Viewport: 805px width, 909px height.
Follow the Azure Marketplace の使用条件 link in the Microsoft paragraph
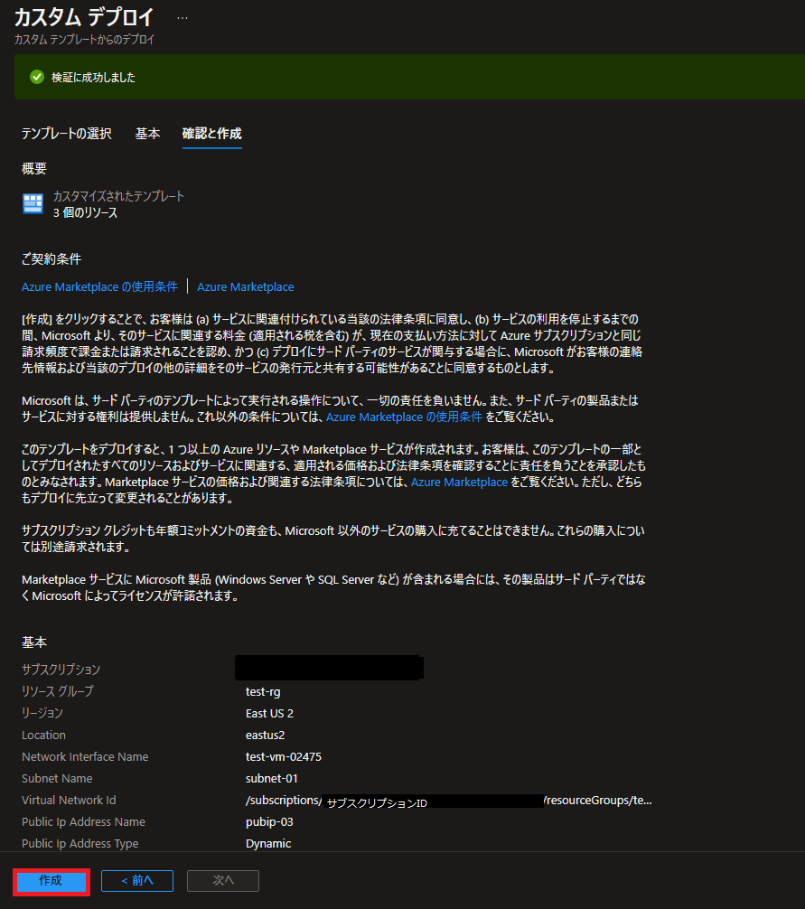404,417
